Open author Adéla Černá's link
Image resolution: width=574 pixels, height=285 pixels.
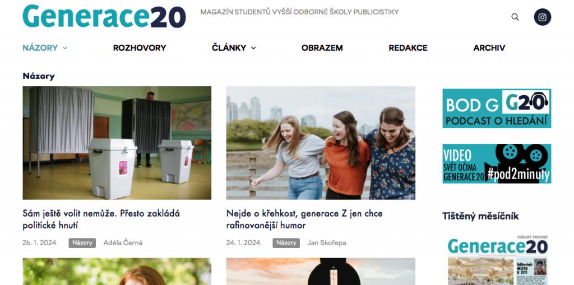(x=123, y=243)
